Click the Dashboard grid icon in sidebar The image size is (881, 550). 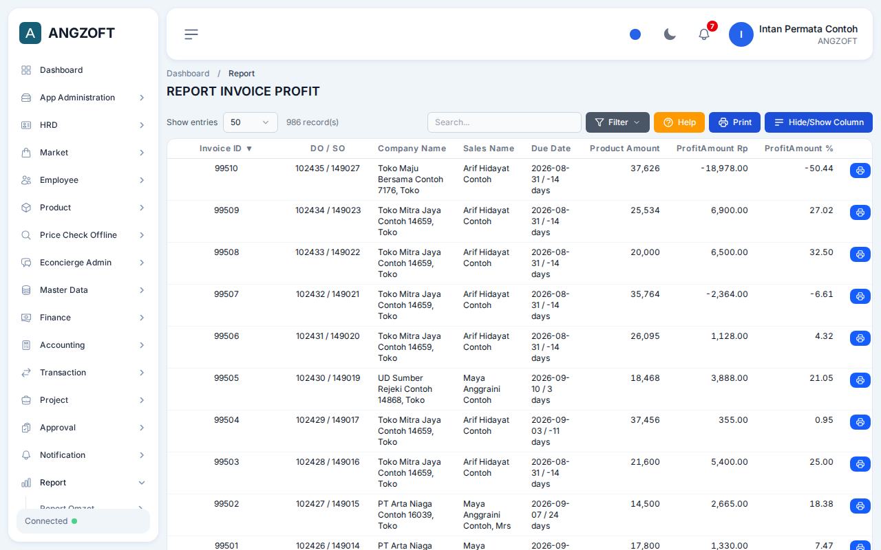tap(26, 70)
